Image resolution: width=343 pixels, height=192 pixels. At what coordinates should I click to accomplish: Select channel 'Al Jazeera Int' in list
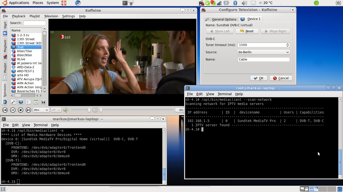(26, 63)
